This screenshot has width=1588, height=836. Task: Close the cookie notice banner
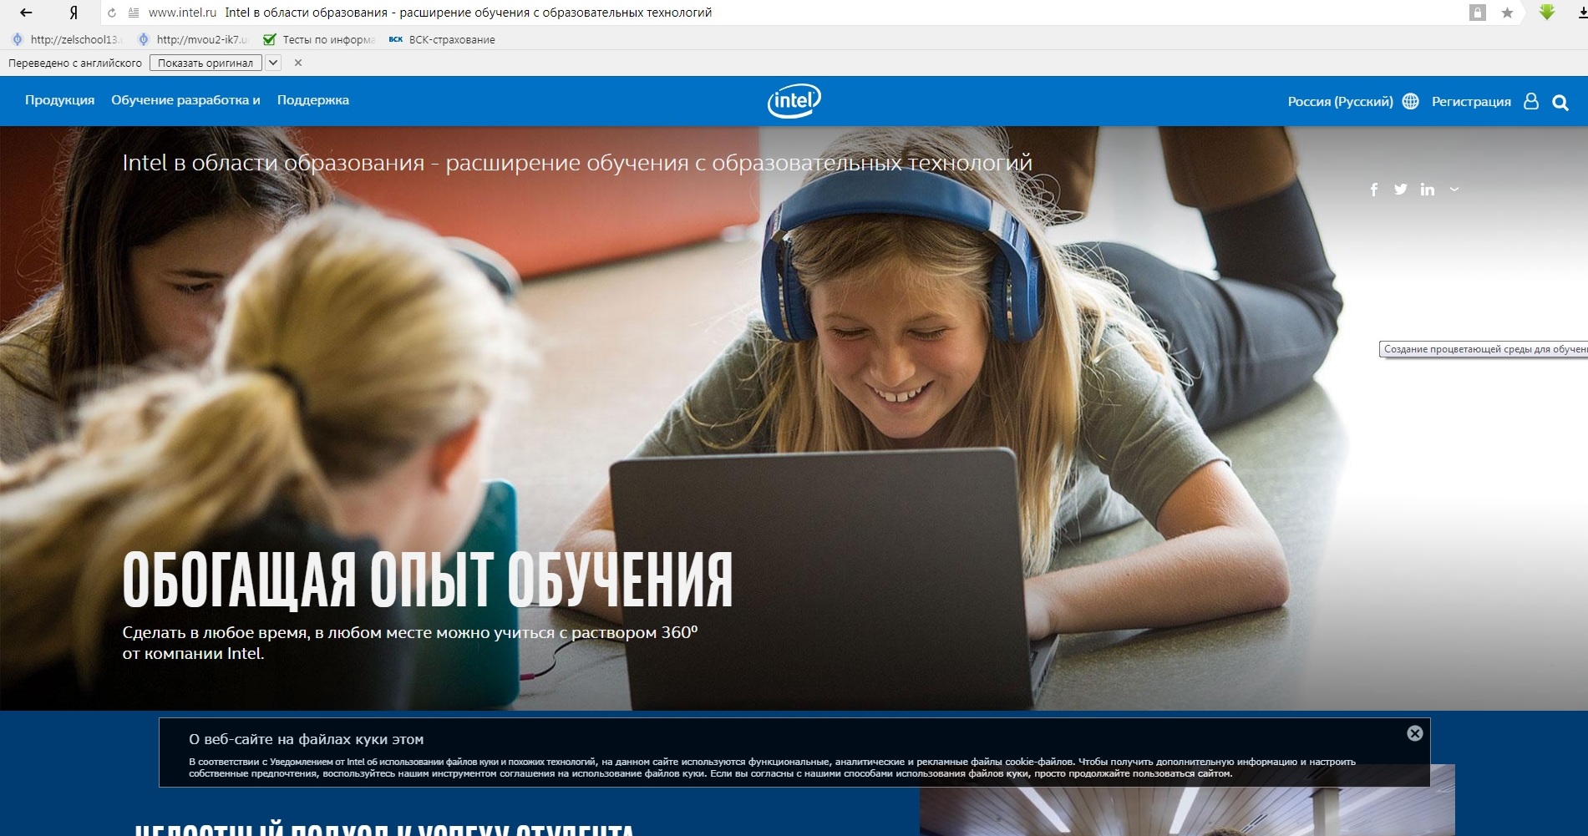pos(1414,733)
